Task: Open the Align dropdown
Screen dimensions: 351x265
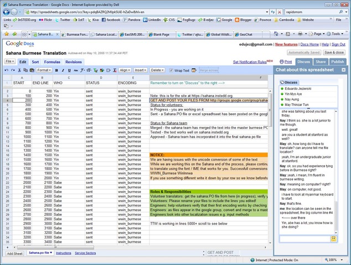Action: (125, 70)
